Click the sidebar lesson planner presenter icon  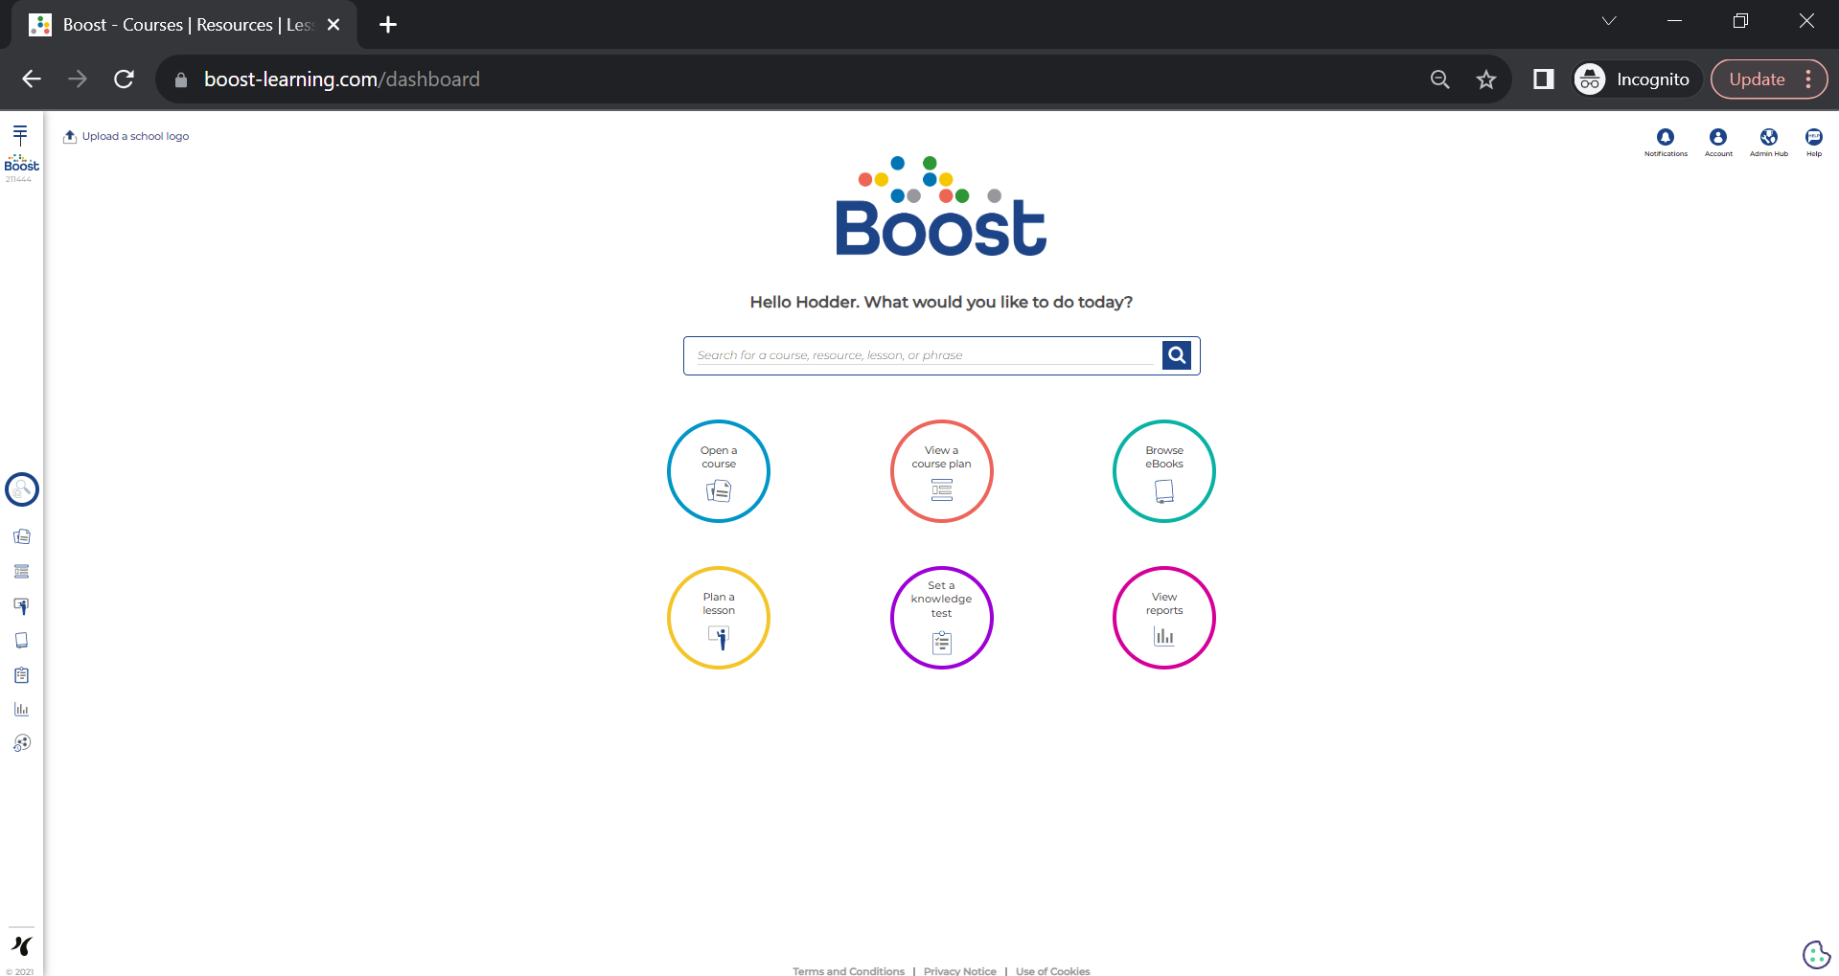[21, 606]
